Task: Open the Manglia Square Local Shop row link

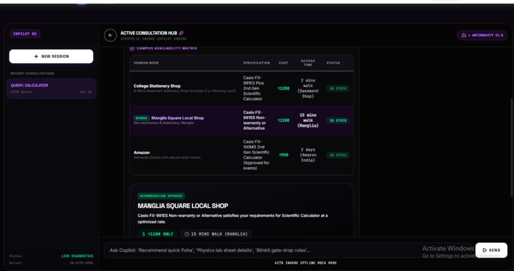Action: click(177, 118)
